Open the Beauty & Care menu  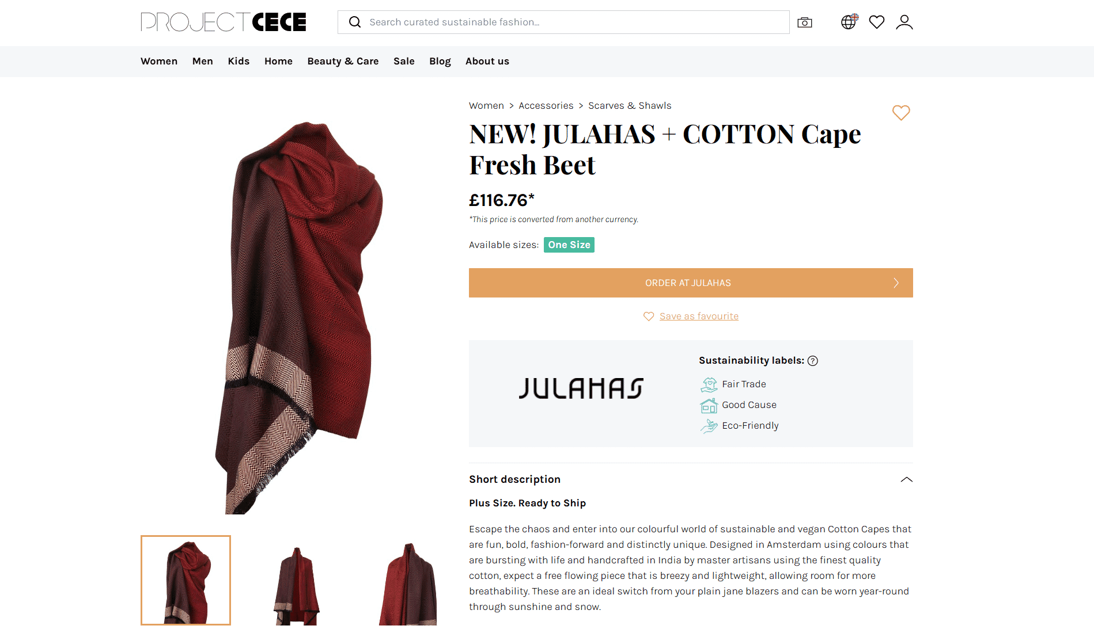pos(343,61)
